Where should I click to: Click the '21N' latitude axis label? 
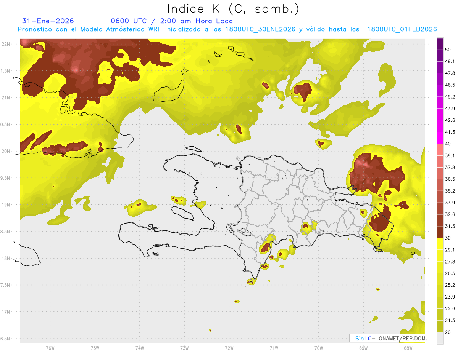[5, 97]
